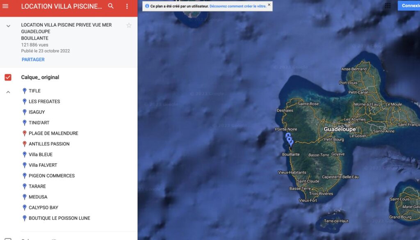Click the info icon in the banner
The width and height of the screenshot is (420, 240).
coord(147,6)
